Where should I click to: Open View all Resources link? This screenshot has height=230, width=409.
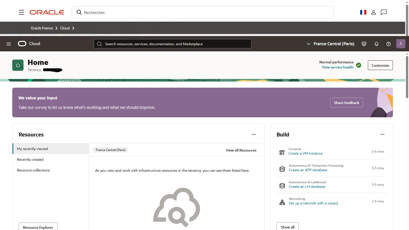point(241,150)
